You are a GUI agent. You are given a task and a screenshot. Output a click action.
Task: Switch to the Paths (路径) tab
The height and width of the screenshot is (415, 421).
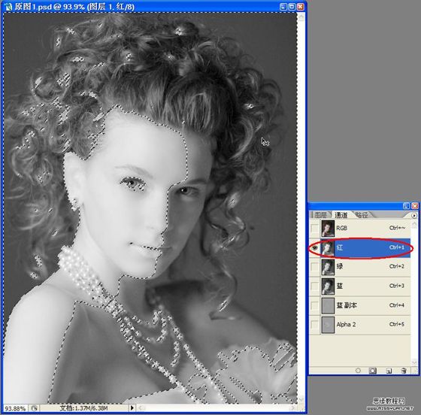[362, 215]
